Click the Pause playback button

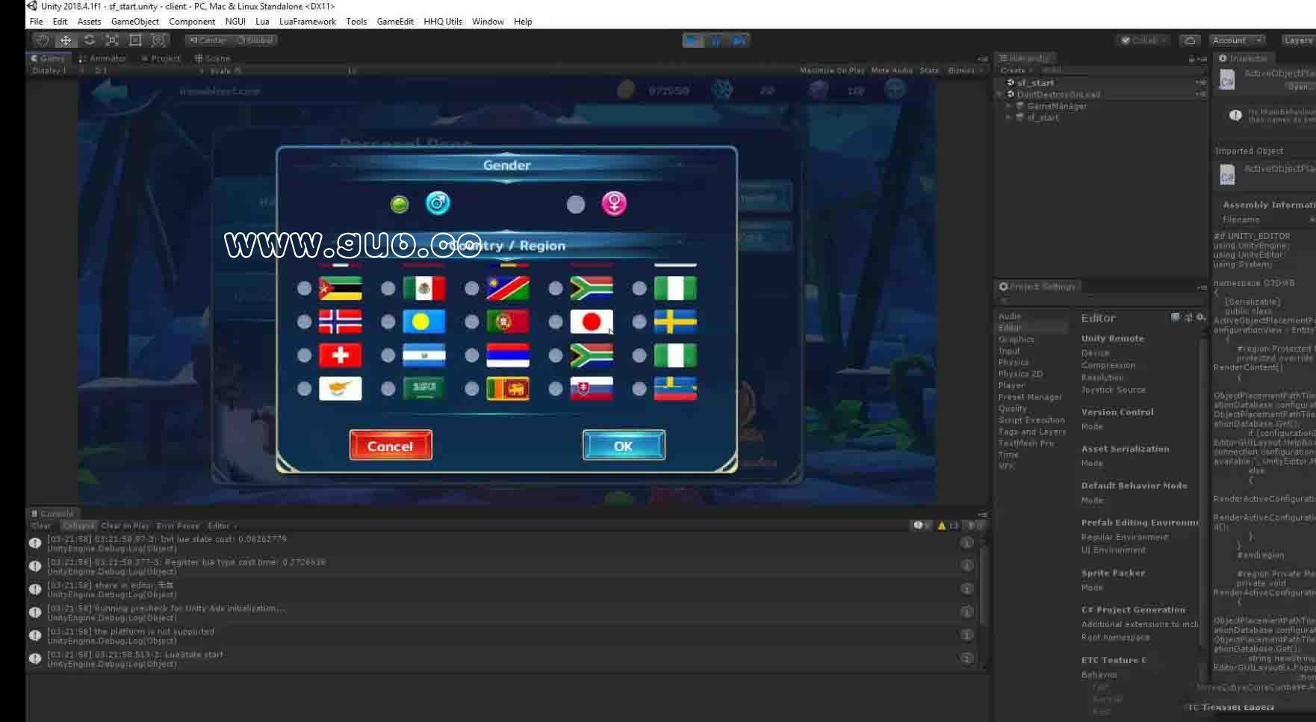point(716,40)
